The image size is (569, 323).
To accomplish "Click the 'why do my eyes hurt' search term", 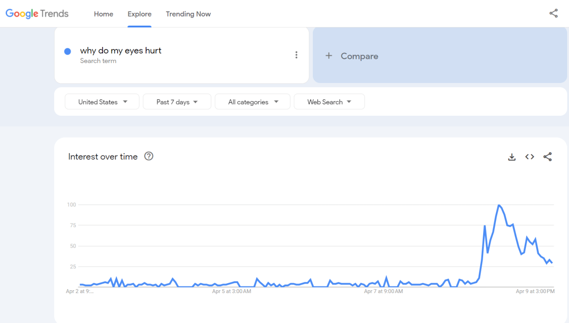I will (121, 50).
